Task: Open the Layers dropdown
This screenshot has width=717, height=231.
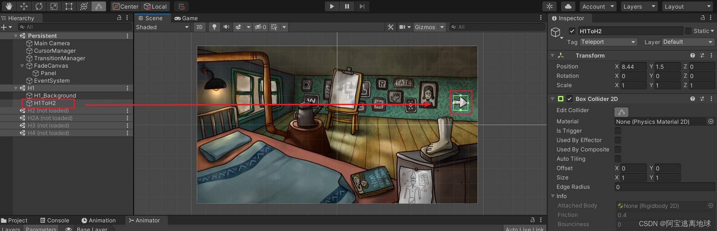Action: tap(639, 6)
